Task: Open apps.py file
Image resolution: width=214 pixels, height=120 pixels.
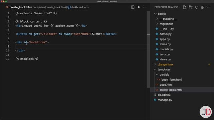Action: coord(165,39)
